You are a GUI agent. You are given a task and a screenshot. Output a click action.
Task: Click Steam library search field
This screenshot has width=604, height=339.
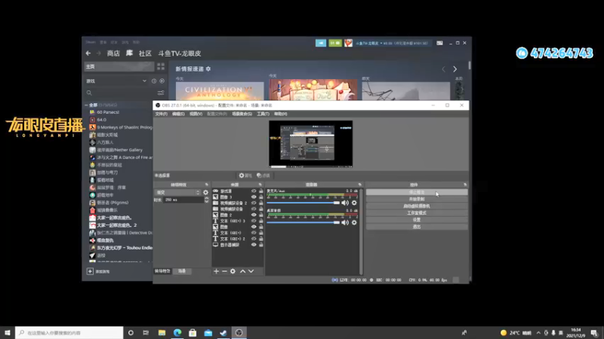[x=120, y=93]
